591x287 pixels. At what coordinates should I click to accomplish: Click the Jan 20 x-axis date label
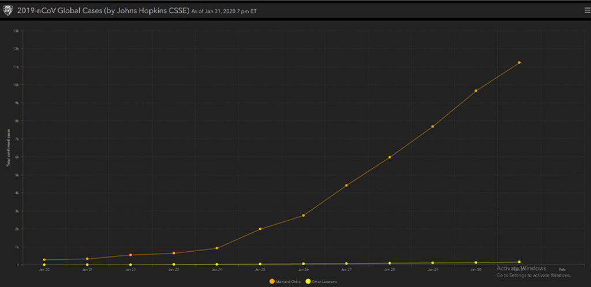click(44, 270)
